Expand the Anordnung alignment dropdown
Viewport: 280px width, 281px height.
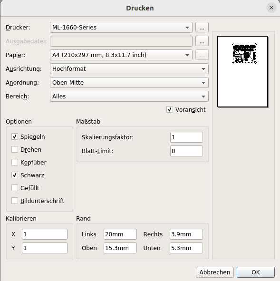pyautogui.click(x=129, y=83)
